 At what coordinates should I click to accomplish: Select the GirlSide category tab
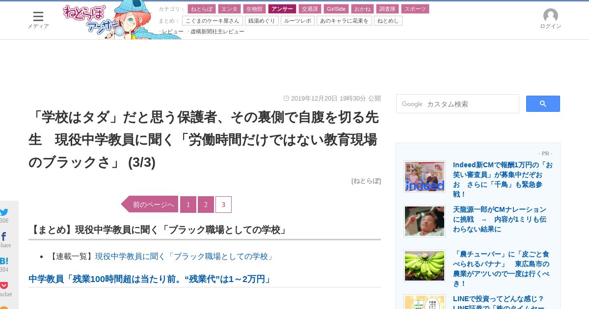336,9
